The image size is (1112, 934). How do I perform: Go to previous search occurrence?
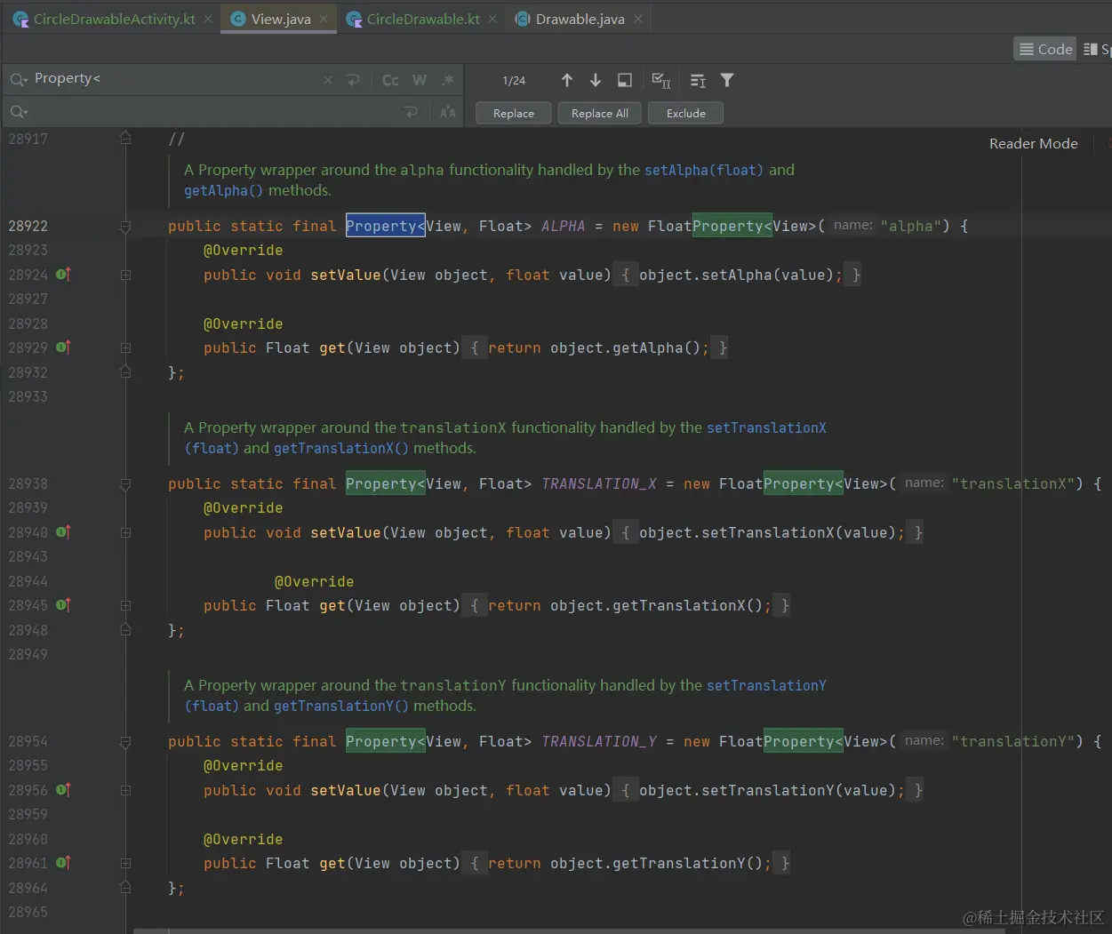pyautogui.click(x=567, y=80)
